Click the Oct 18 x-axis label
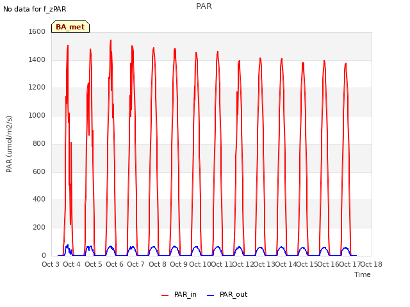This screenshot has height=307, width=410. coord(372,264)
